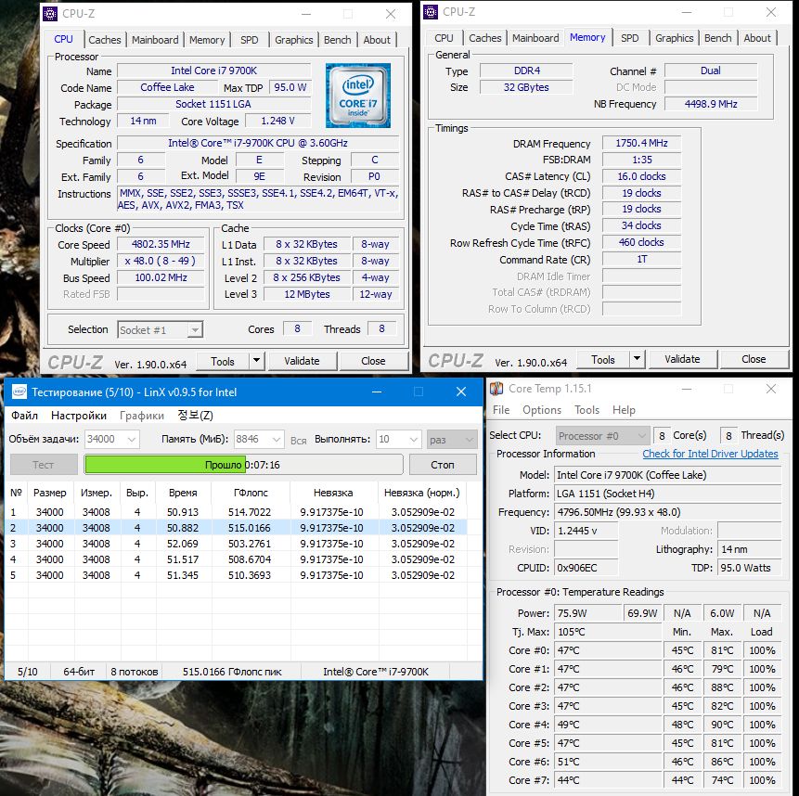Click Validate in left CPU-Z window
Image resolution: width=799 pixels, height=796 pixels.
point(302,361)
